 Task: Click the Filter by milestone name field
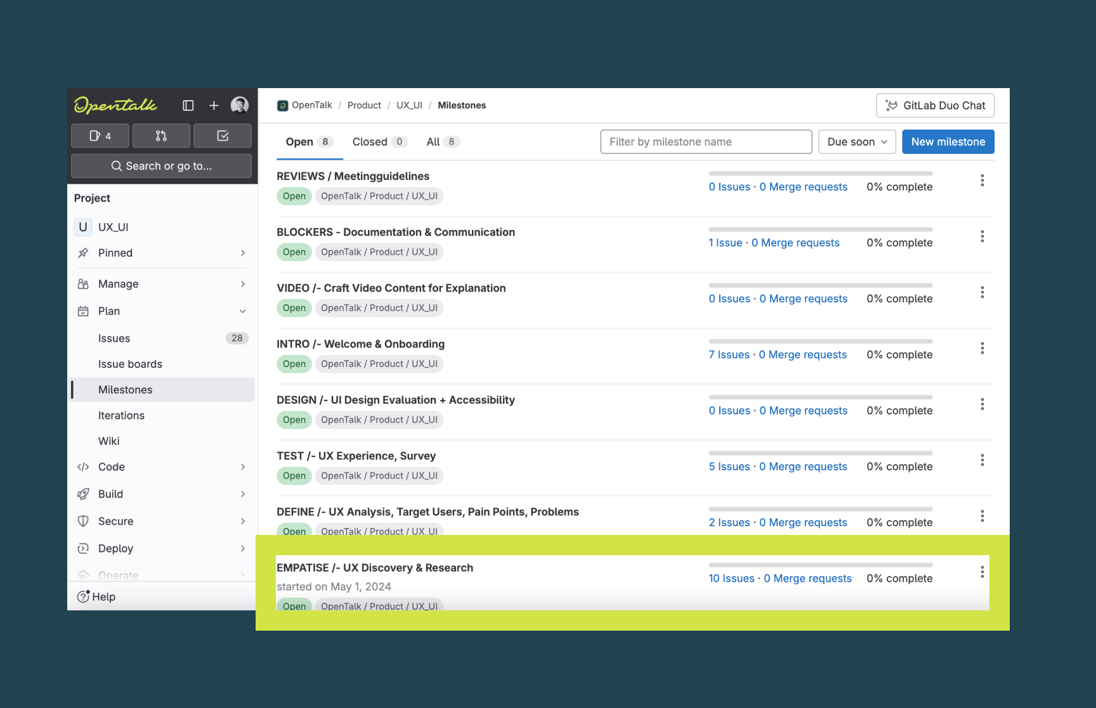point(705,142)
